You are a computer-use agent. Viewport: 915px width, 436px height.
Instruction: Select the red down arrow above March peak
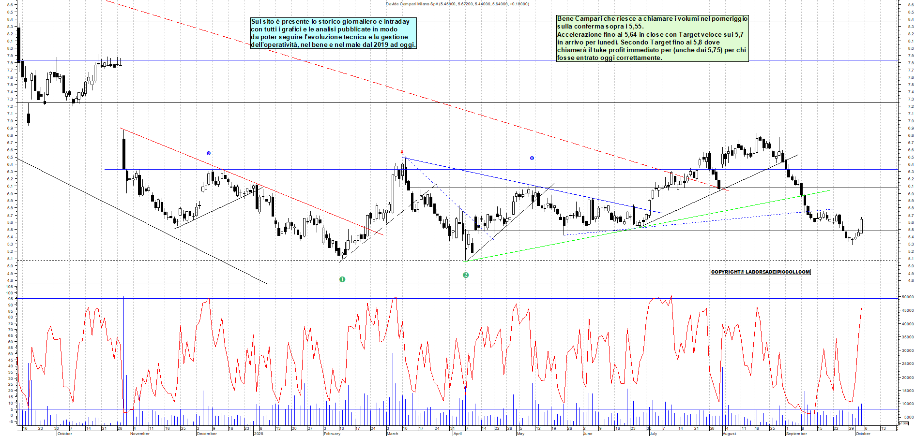coord(402,152)
